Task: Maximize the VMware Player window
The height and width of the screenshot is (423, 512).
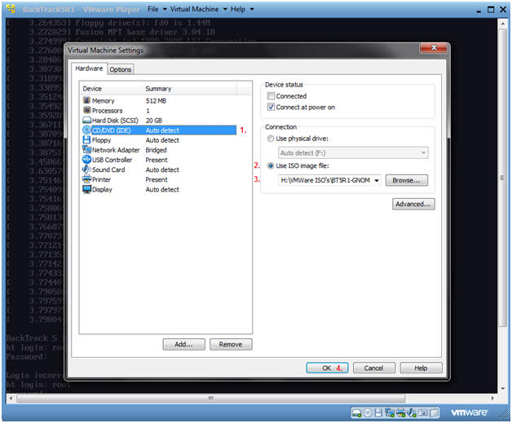Action: pyautogui.click(x=491, y=10)
